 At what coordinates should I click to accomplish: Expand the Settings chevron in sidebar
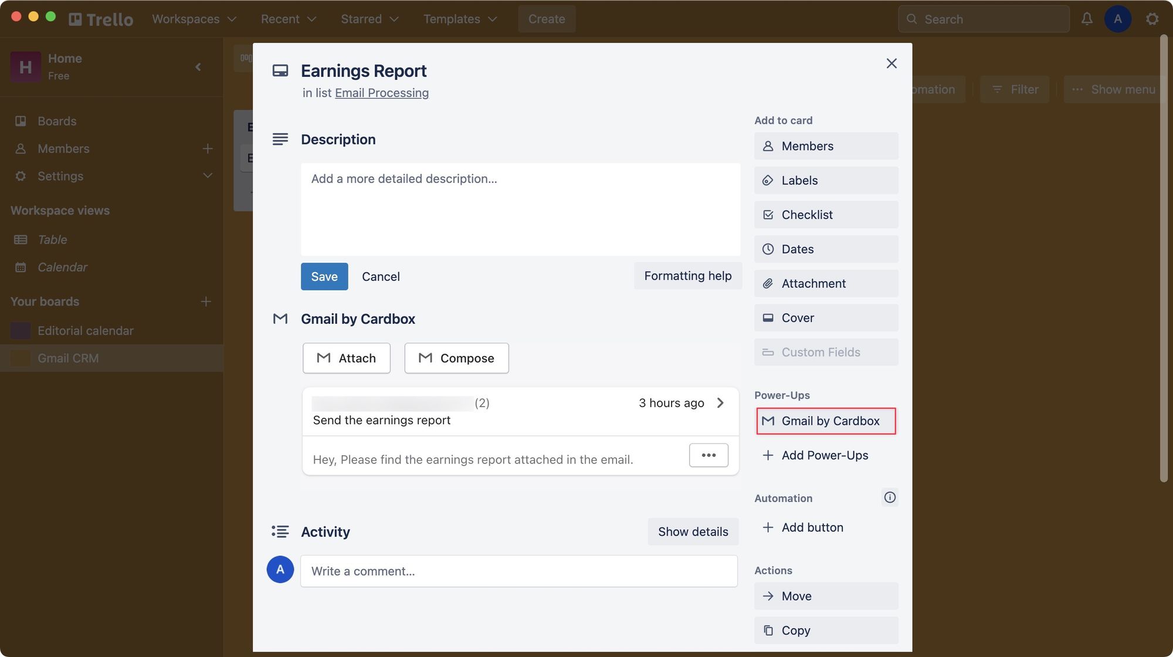point(207,176)
